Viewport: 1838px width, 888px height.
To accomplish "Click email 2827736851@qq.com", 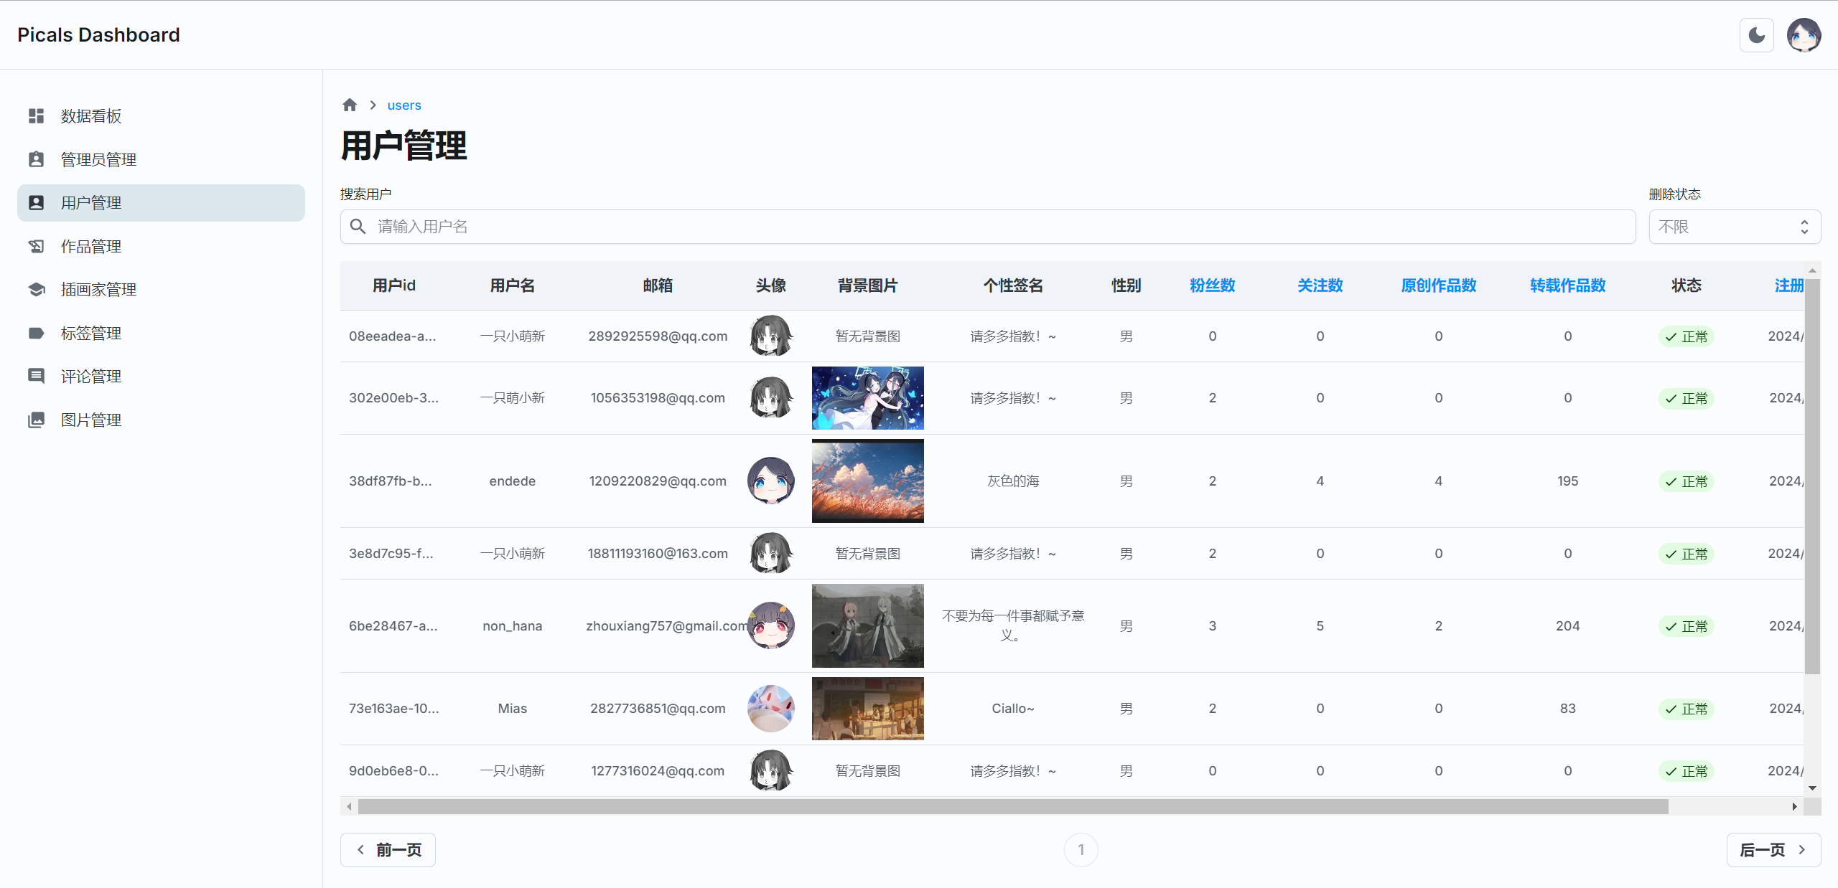I will (658, 708).
